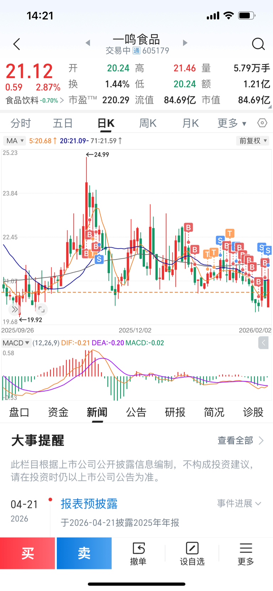This screenshot has width=273, height=591.
Task: Open the search magnifier icon
Action: (x=258, y=44)
